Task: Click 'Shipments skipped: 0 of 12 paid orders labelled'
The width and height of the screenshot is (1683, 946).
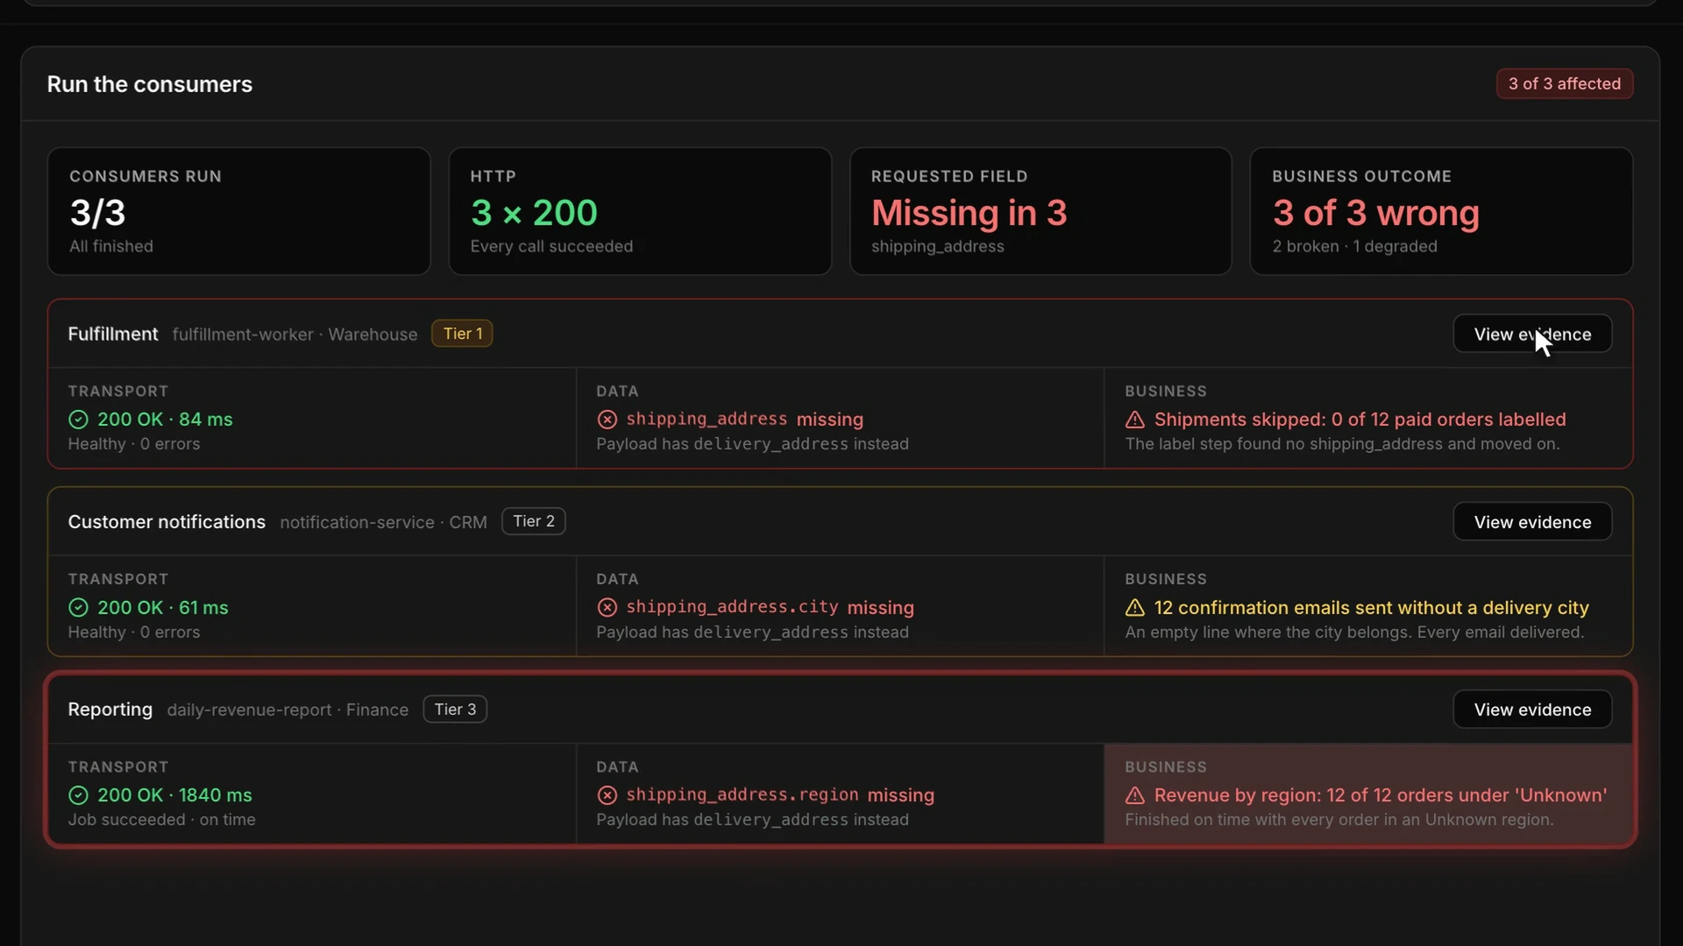Action: 1360,420
